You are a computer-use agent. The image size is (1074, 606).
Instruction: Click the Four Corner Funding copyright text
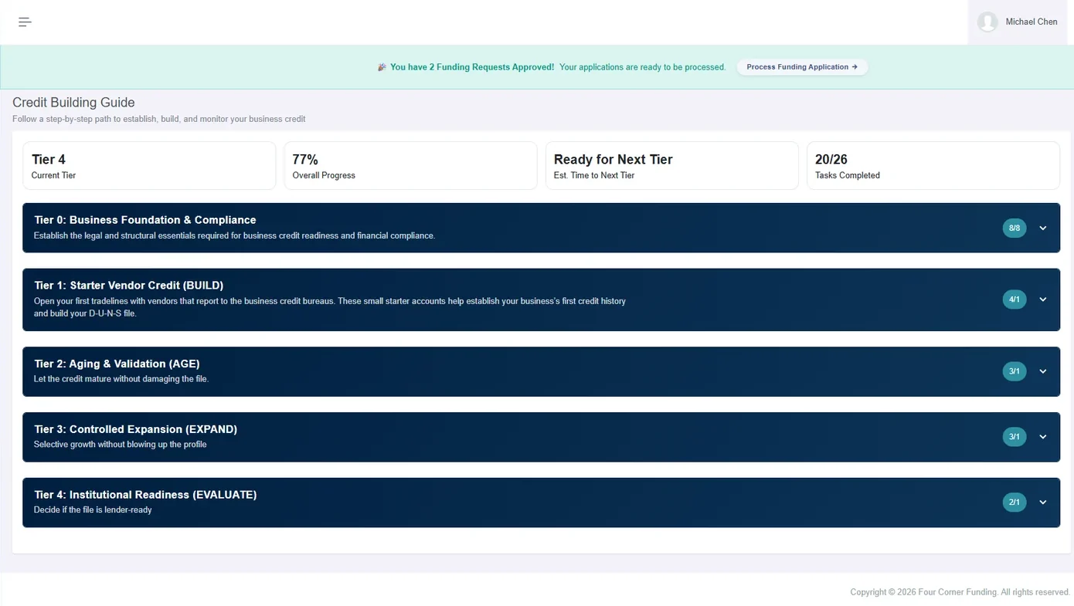pos(960,592)
